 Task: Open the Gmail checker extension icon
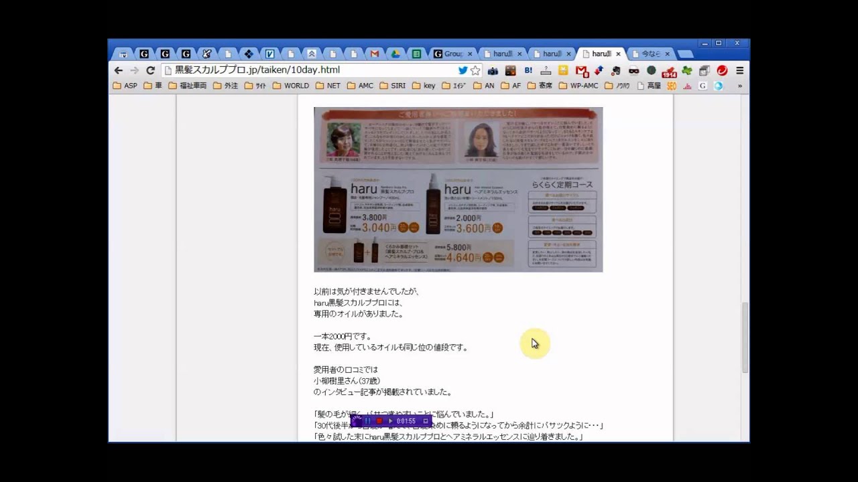coord(580,70)
